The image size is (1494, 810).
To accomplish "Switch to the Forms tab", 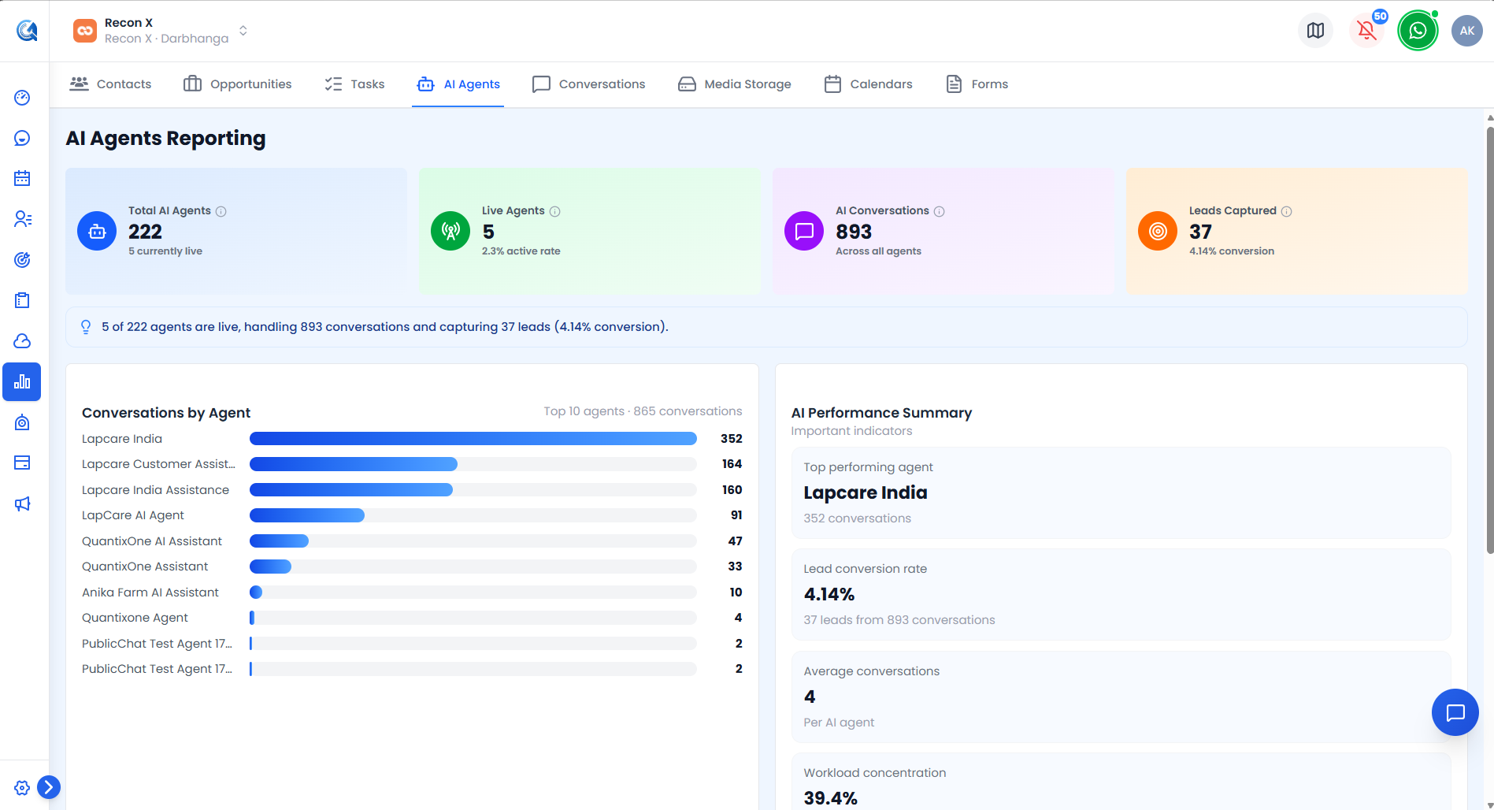I will [977, 84].
